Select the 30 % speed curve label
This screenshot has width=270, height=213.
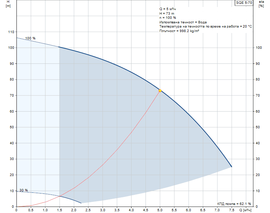point(23,190)
